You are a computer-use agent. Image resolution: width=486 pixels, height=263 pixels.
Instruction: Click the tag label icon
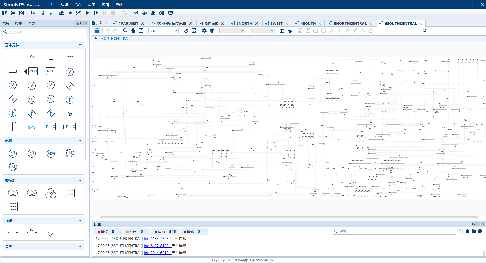[186, 31]
